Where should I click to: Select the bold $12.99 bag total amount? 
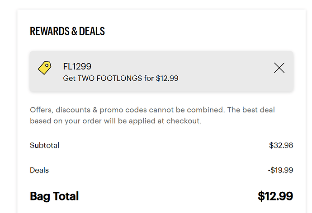click(275, 196)
